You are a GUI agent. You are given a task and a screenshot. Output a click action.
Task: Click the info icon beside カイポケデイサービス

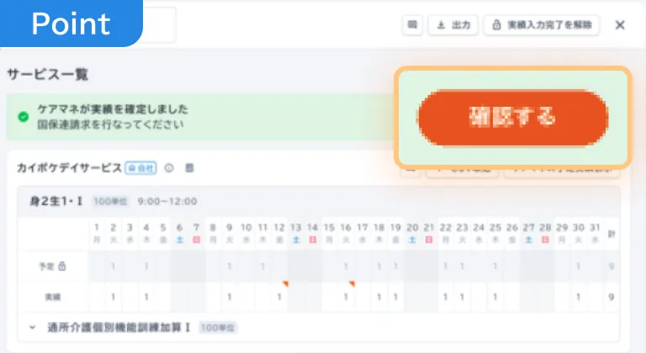169,168
